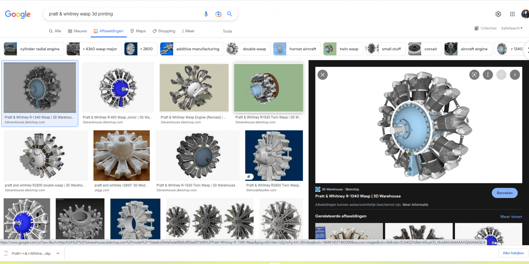Select the Afbeeldingen tab
The image size is (529, 264).
(x=108, y=31)
